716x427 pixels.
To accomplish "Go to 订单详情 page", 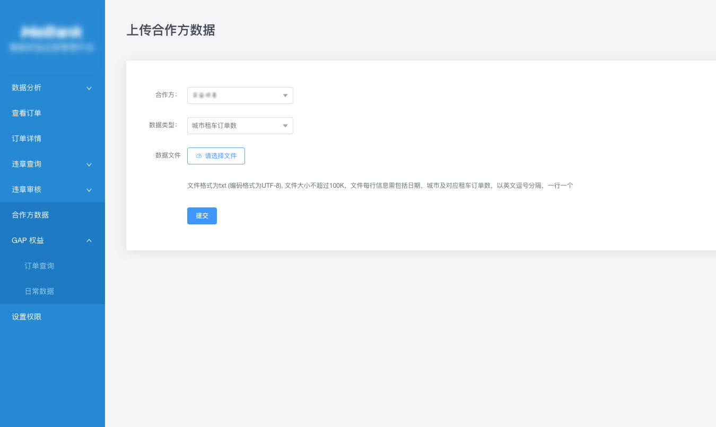I will click(27, 138).
